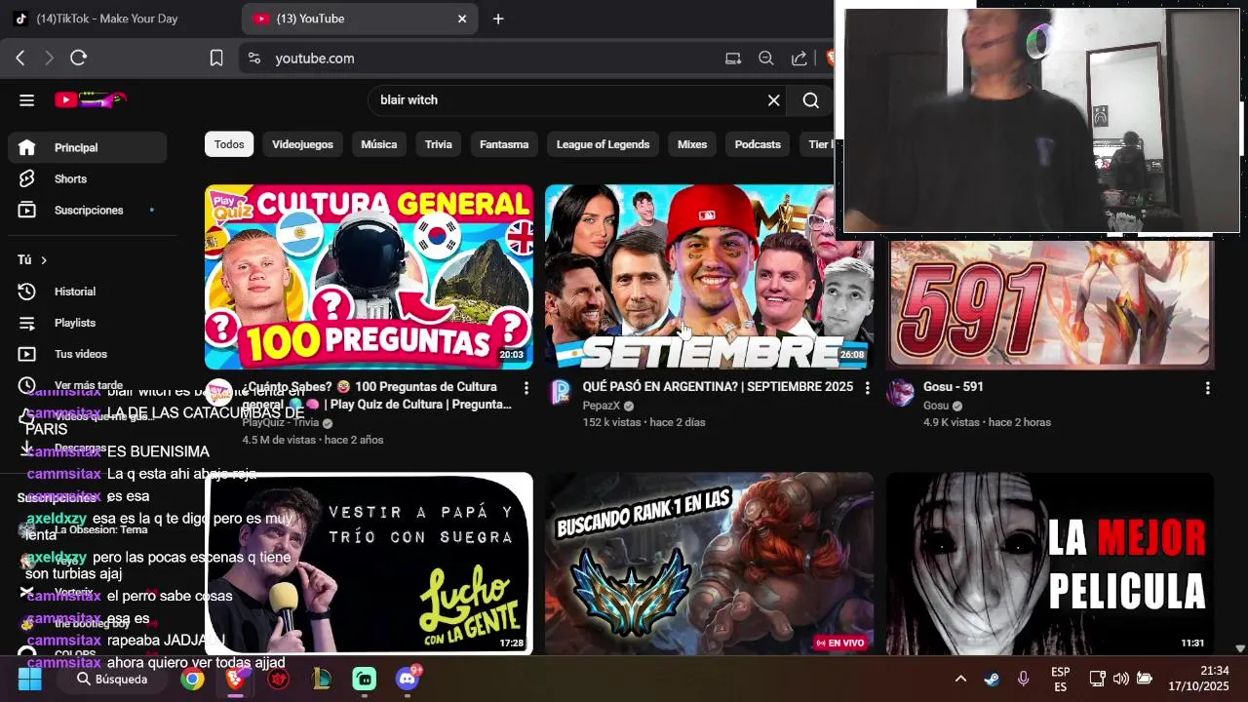Close the YouTube browser tab
The height and width of the screenshot is (702, 1248).
point(462,19)
